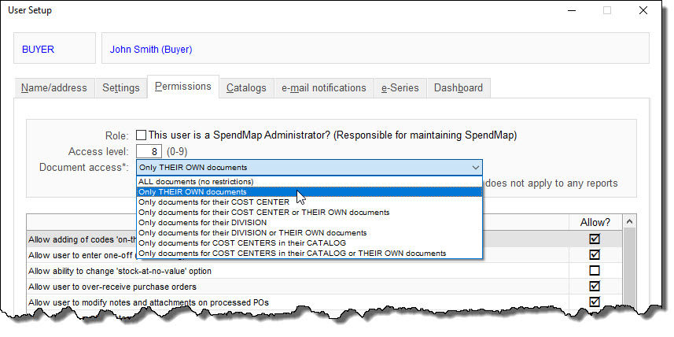Go to e-mail notifications tab
The width and height of the screenshot is (674, 337).
click(x=323, y=88)
